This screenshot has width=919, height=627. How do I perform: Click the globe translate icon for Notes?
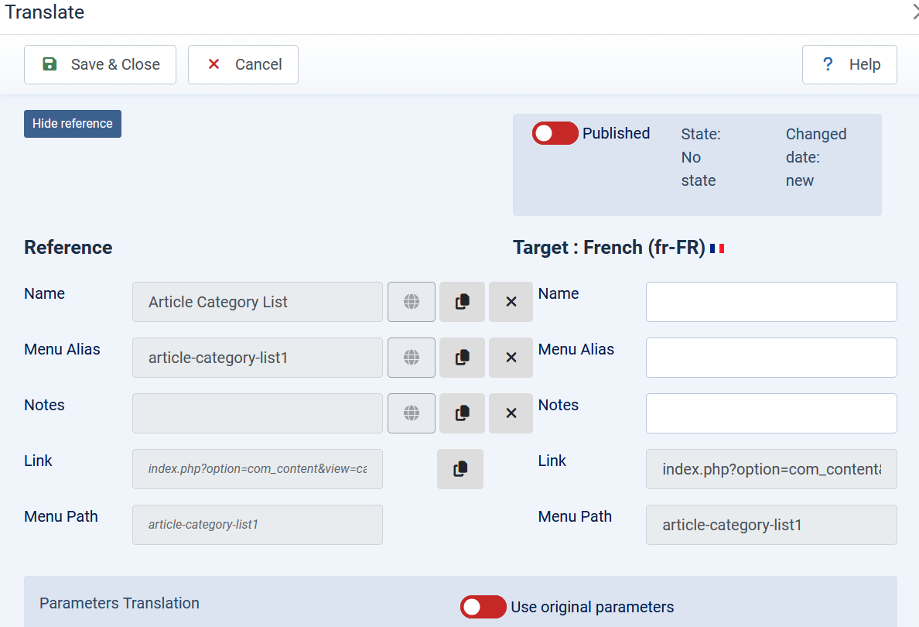coord(411,413)
